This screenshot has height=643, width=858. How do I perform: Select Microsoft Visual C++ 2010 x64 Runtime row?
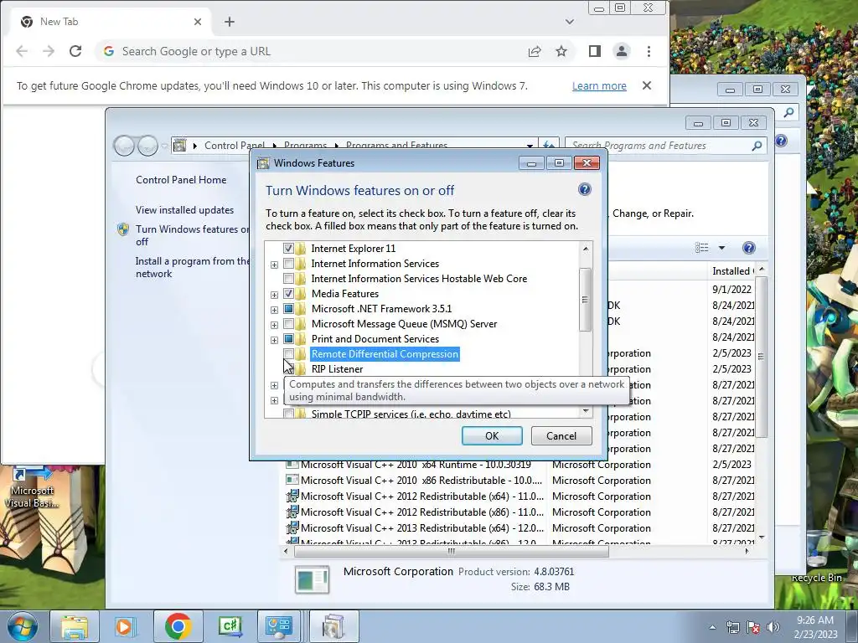pyautogui.click(x=416, y=465)
